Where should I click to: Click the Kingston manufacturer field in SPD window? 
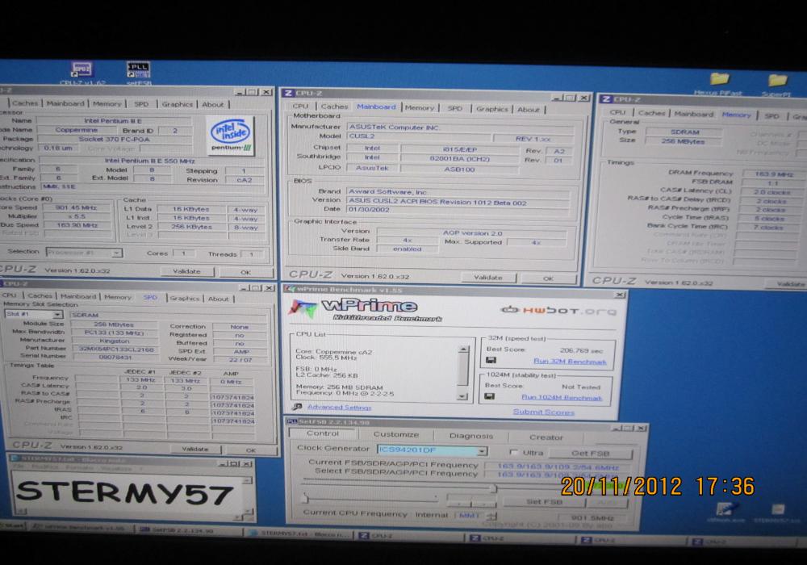pos(114,341)
